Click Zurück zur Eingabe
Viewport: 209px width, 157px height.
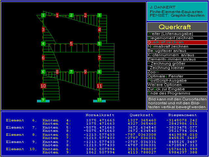click(x=177, y=89)
